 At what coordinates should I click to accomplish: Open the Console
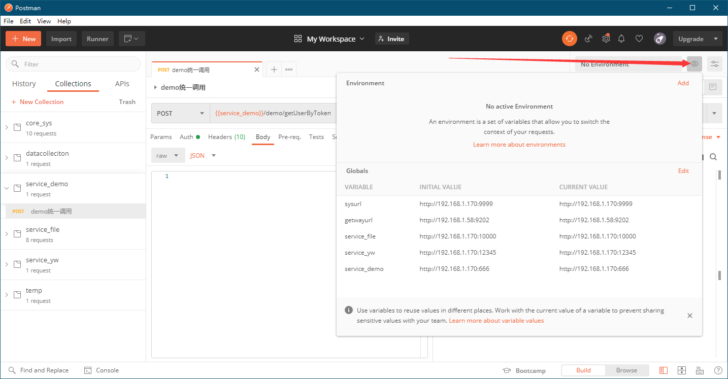click(102, 370)
